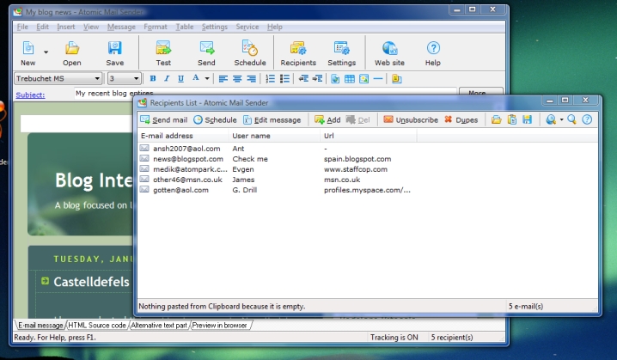The image size is (617, 360).
Task: Click the Schedule icon in main toolbar
Action: (x=250, y=52)
